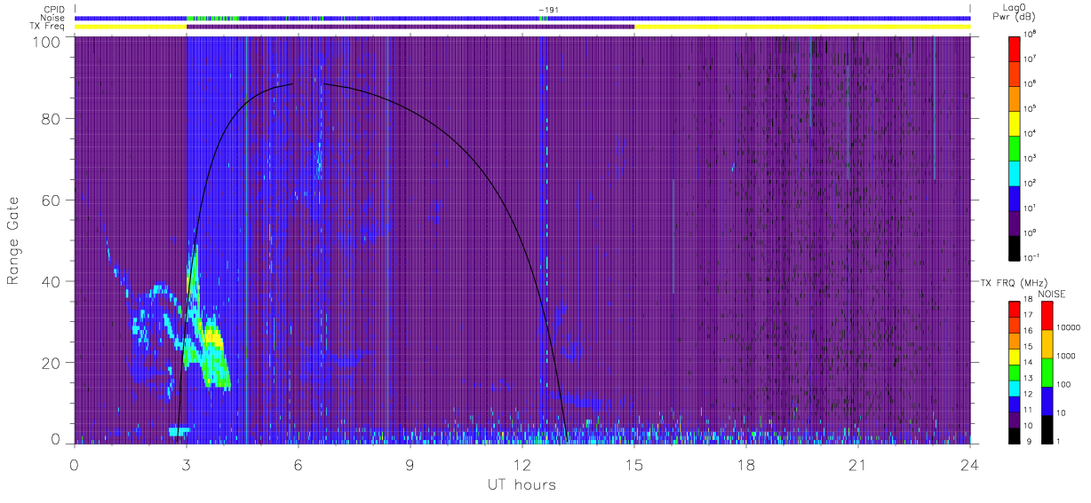
Task: Click the 10⁸ label on Lag0 Pwr colorbar
Action: point(1031,35)
